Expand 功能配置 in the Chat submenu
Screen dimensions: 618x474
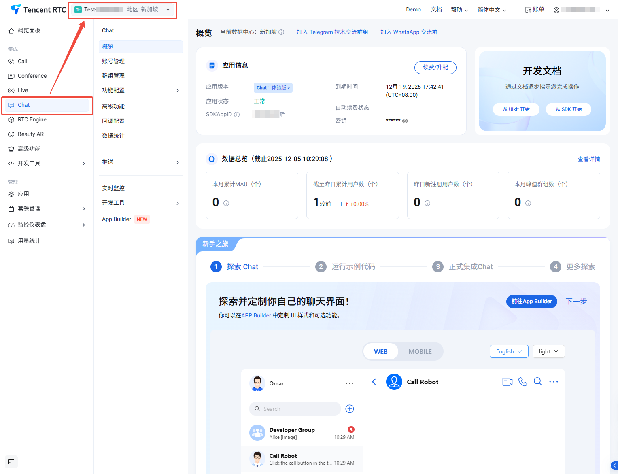click(x=141, y=90)
